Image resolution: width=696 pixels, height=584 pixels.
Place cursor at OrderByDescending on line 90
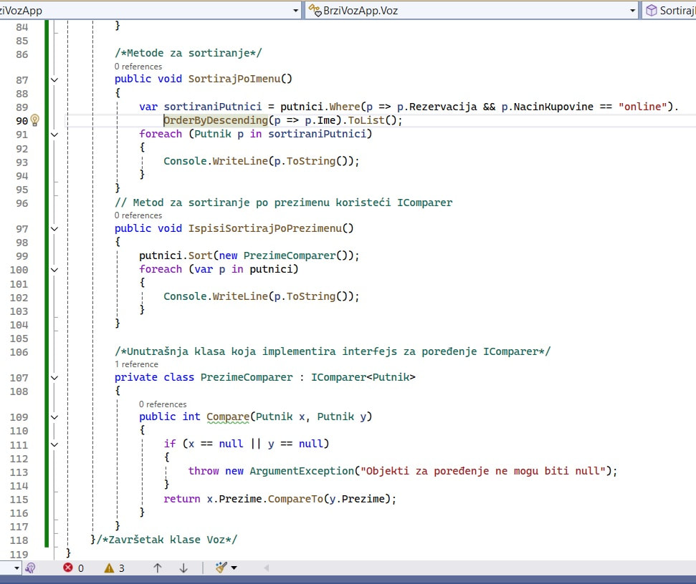(x=216, y=120)
